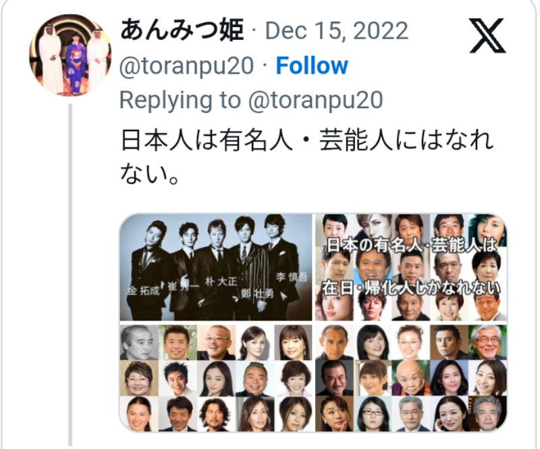Viewport: 540px width, 449px height.
Task: Click the 在日・帰化人しかなれない caption in the image
Action: point(411,289)
